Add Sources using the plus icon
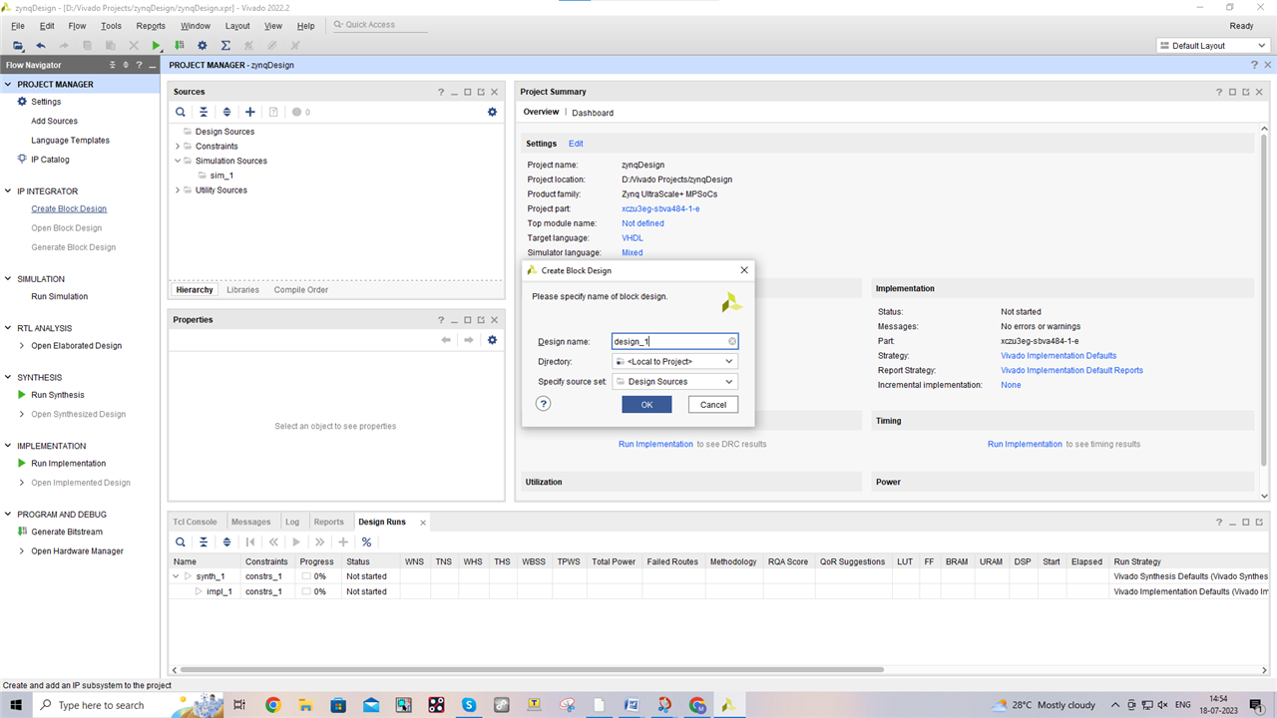This screenshot has height=718, width=1277. (x=250, y=113)
